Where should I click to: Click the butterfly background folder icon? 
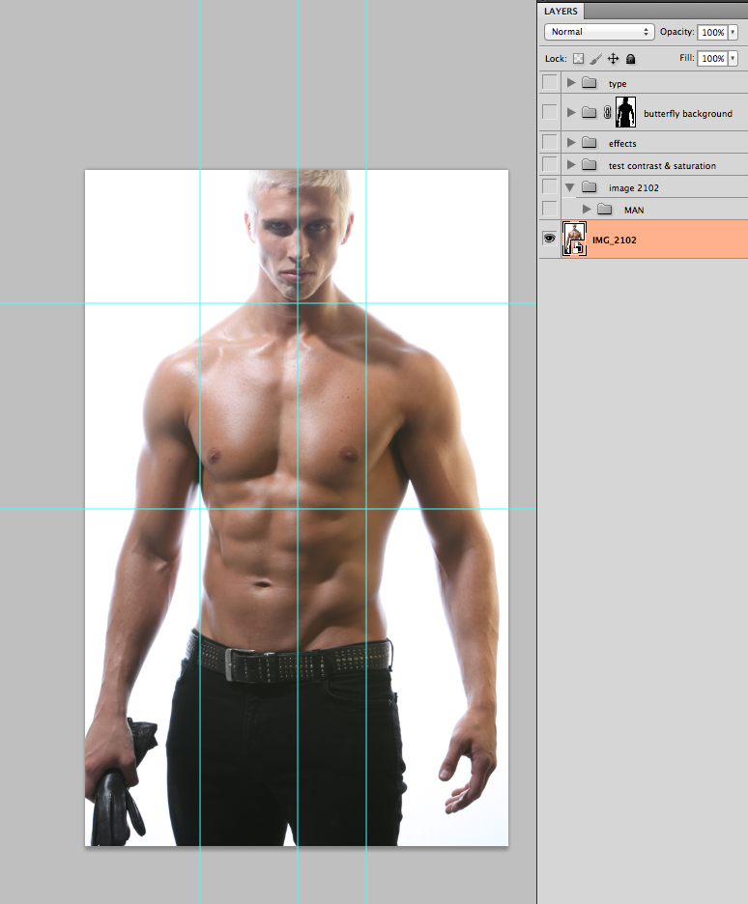[x=589, y=112]
